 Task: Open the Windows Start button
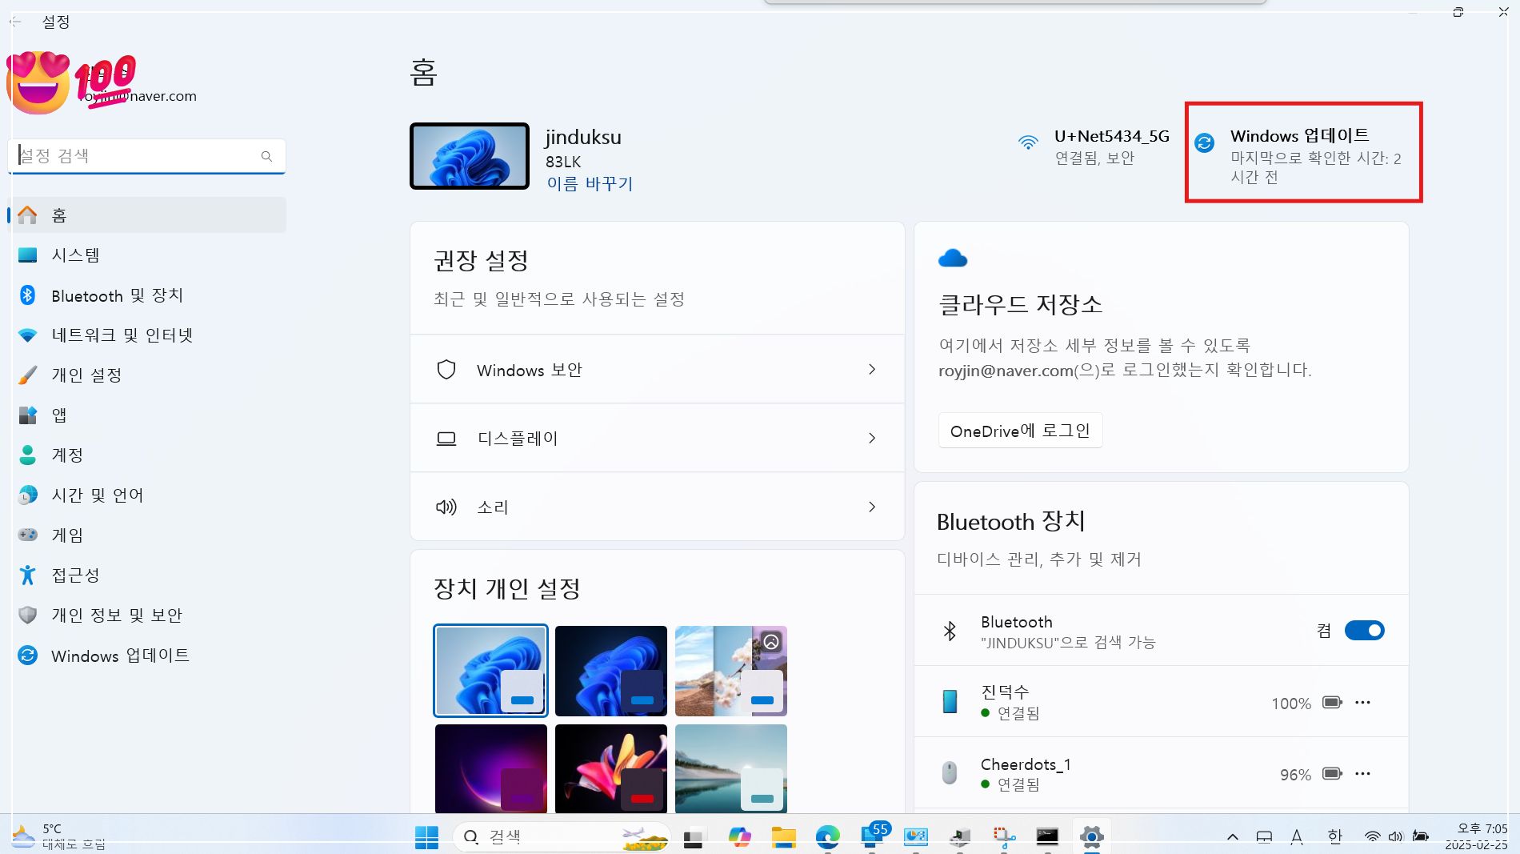click(x=427, y=837)
